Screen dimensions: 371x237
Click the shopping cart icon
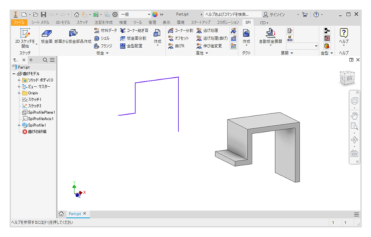[305, 14]
